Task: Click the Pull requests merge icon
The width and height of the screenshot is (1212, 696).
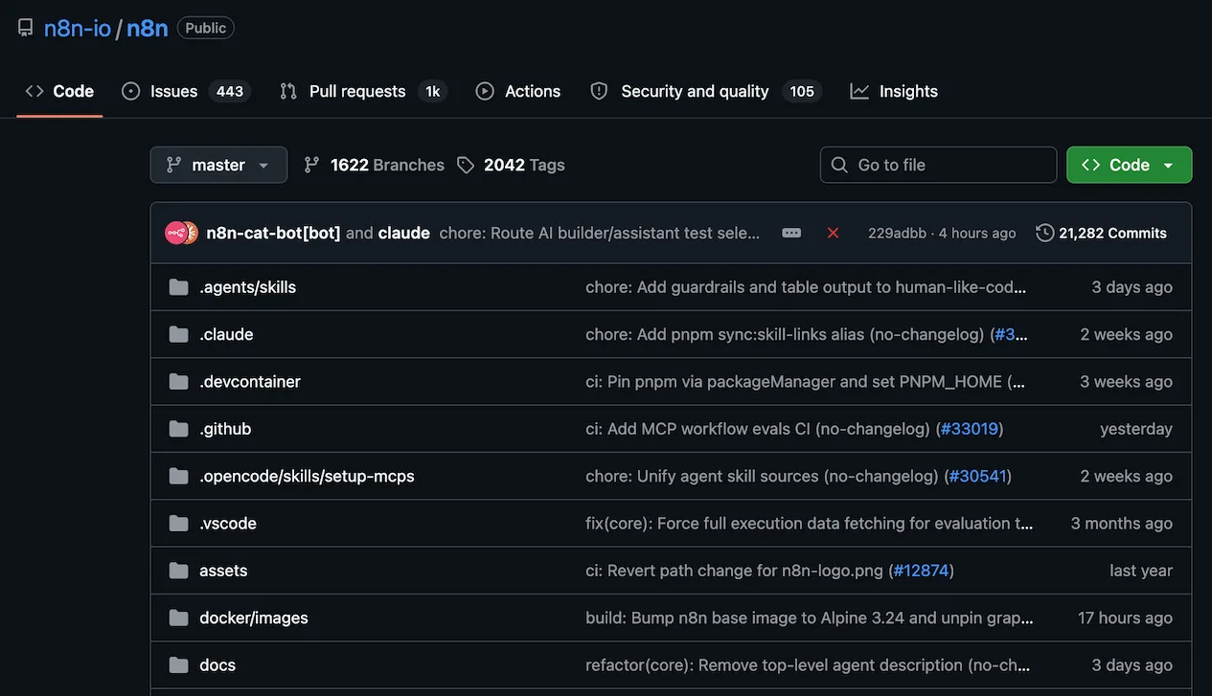Action: tap(288, 91)
